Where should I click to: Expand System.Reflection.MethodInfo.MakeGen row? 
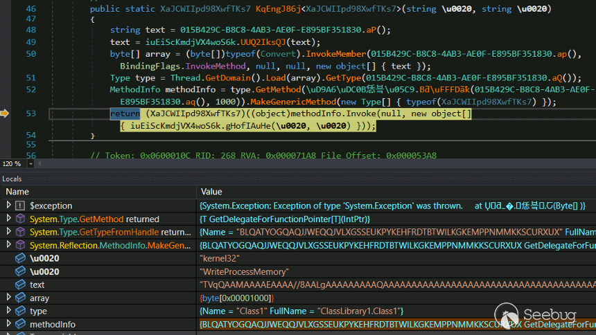[9, 244]
